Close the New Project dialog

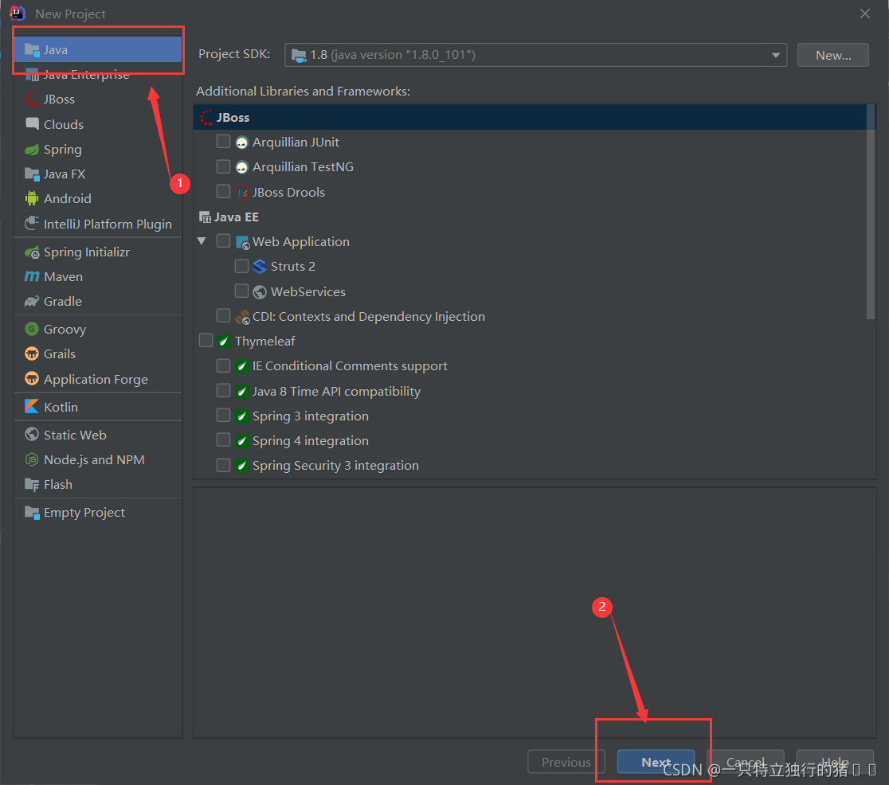tap(864, 14)
